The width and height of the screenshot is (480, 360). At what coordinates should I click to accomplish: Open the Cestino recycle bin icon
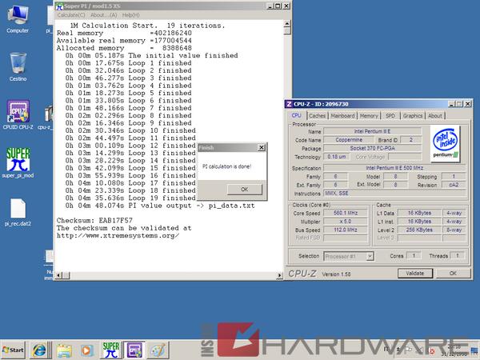click(x=18, y=66)
